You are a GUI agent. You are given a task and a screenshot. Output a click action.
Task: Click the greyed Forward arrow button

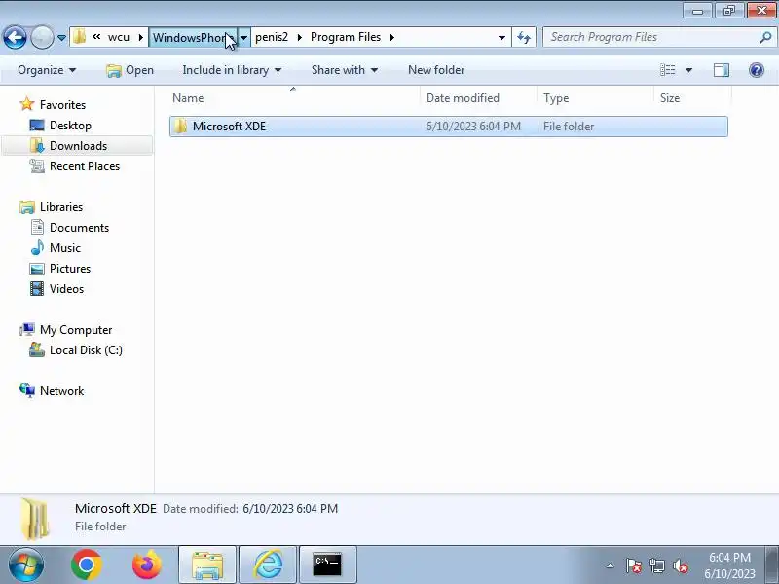(x=42, y=37)
